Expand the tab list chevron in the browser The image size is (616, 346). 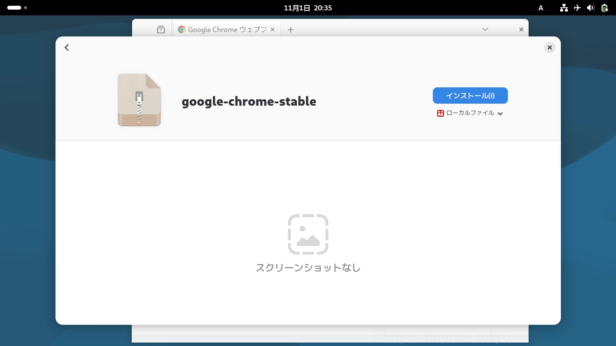coord(485,29)
